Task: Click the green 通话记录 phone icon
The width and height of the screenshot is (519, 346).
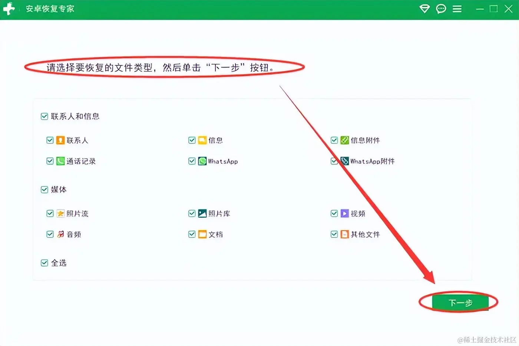Action: [60, 161]
